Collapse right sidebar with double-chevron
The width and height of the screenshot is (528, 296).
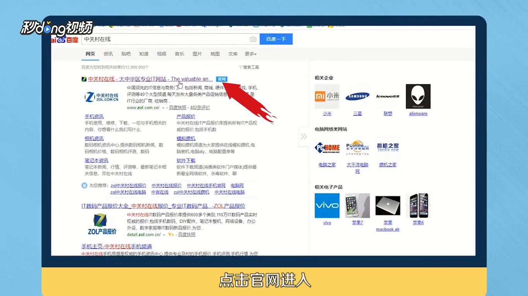(x=304, y=136)
